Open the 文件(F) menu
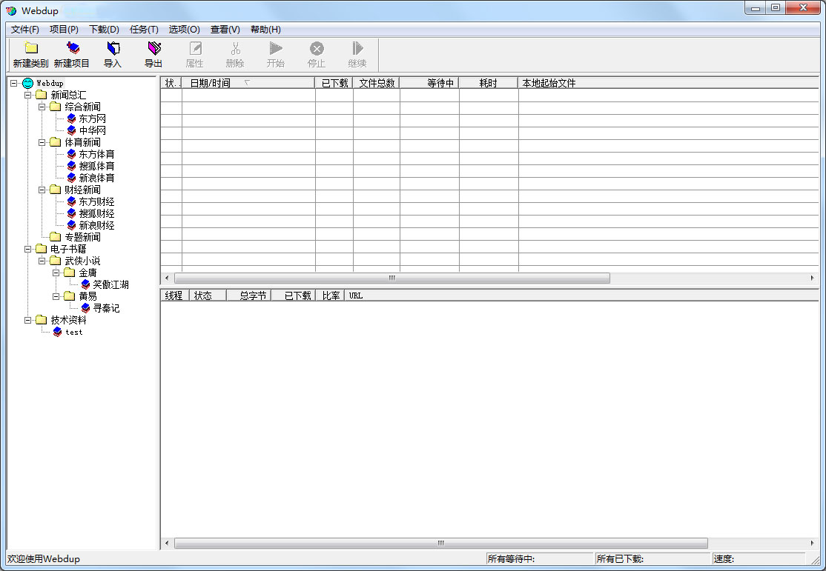The width and height of the screenshot is (826, 571). [24, 30]
